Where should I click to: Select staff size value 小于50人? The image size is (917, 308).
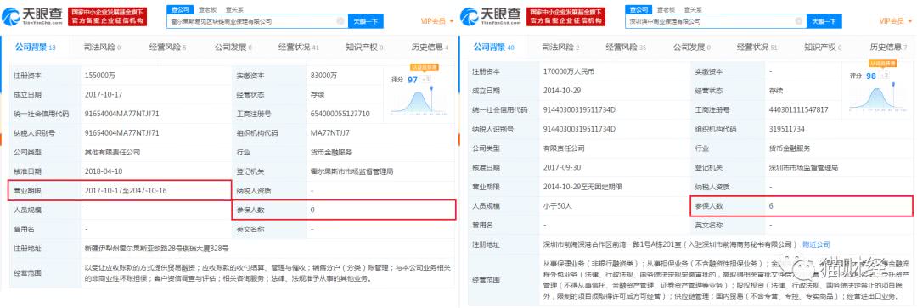pyautogui.click(x=557, y=205)
